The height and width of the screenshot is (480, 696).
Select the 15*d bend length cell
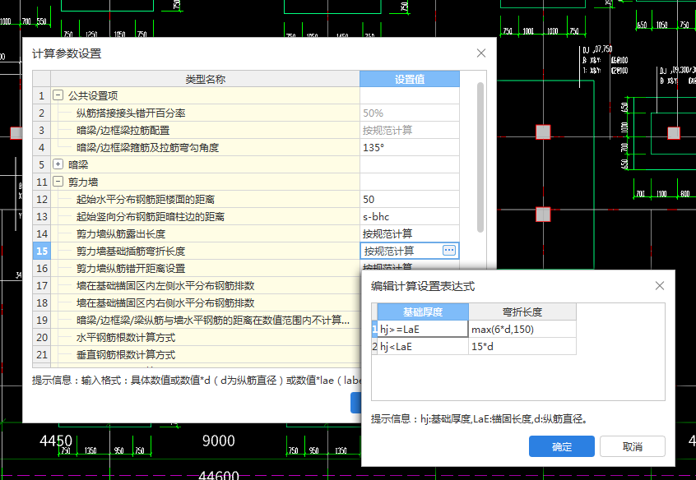pos(522,347)
